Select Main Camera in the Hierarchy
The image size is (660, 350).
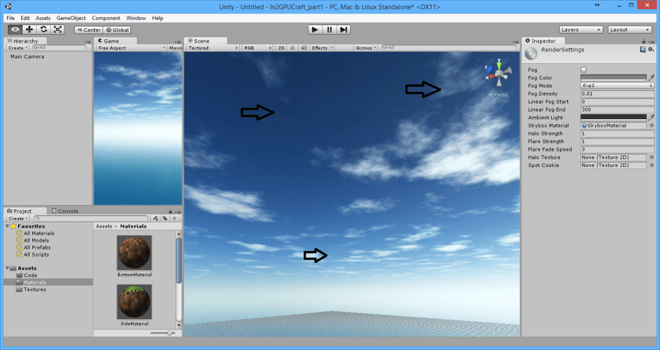(x=27, y=57)
